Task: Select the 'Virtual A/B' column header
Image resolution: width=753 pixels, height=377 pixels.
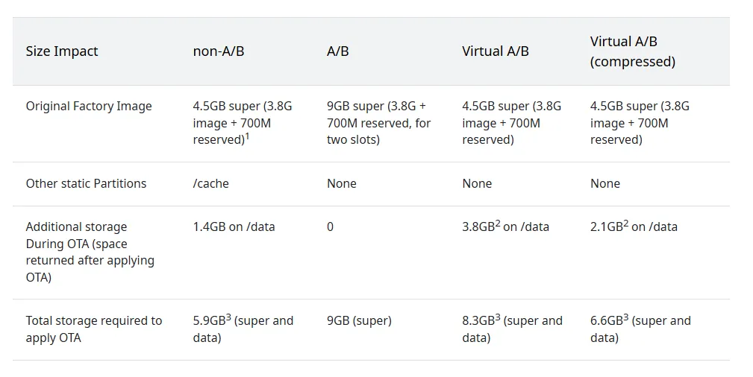Action: pyautogui.click(x=496, y=51)
